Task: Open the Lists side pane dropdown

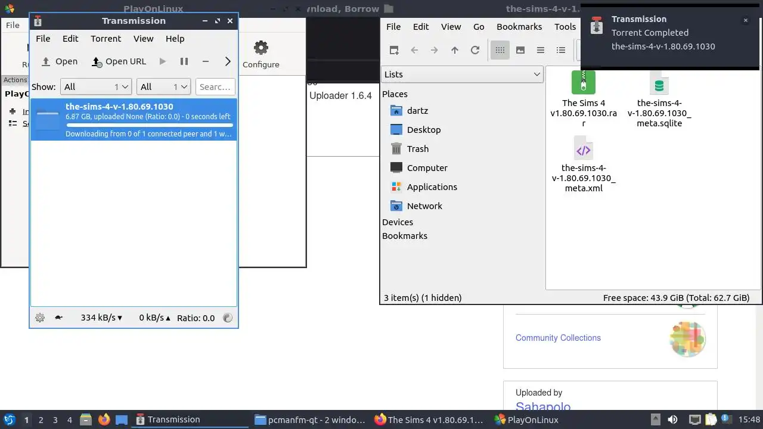Action: [462, 74]
